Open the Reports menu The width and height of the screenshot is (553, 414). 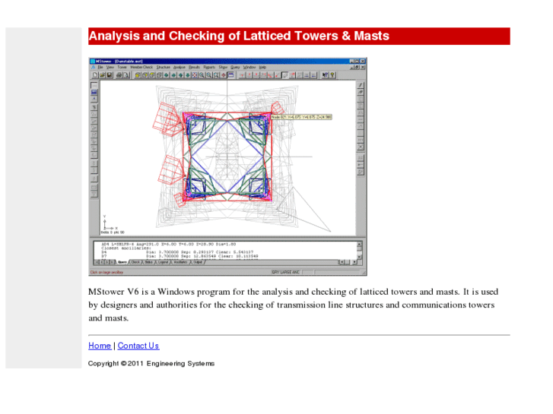pos(209,67)
